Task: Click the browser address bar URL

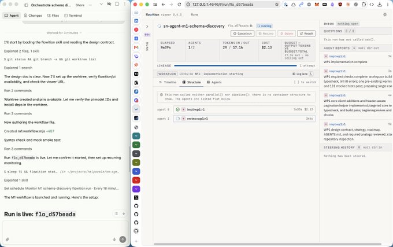Action: [223, 5]
